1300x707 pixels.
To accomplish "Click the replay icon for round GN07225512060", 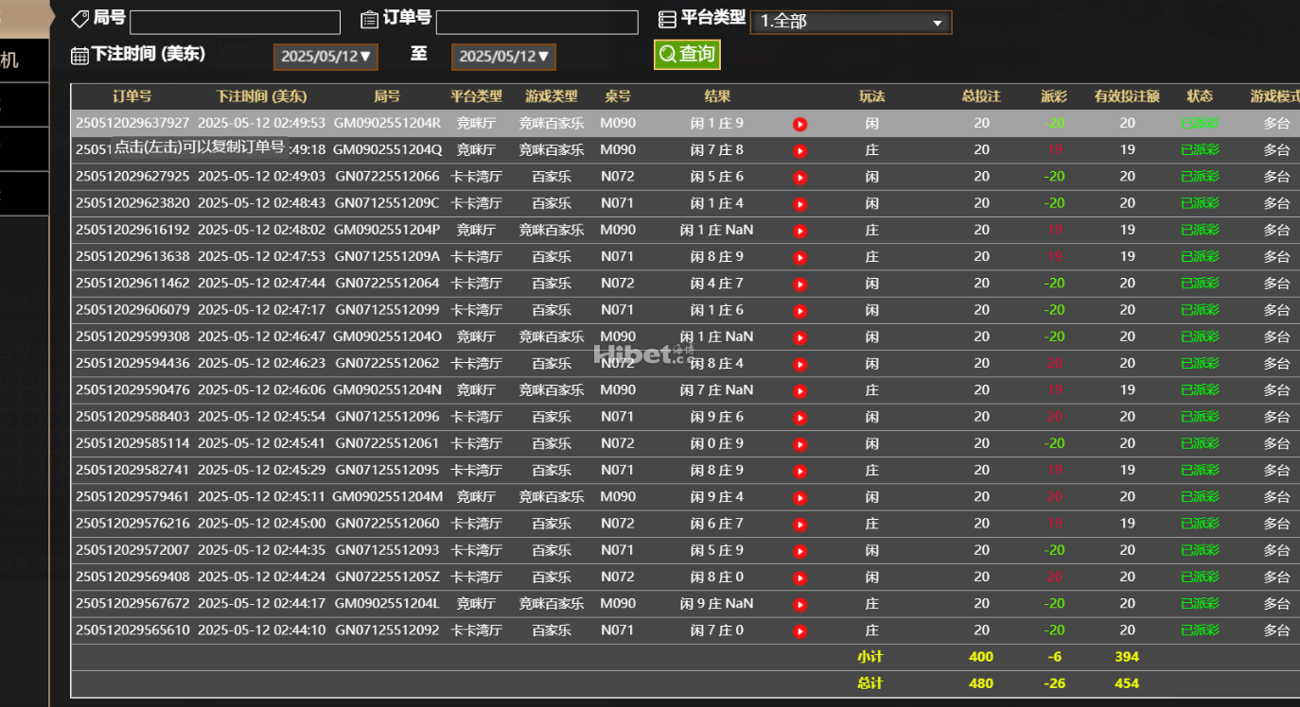I will coord(799,523).
